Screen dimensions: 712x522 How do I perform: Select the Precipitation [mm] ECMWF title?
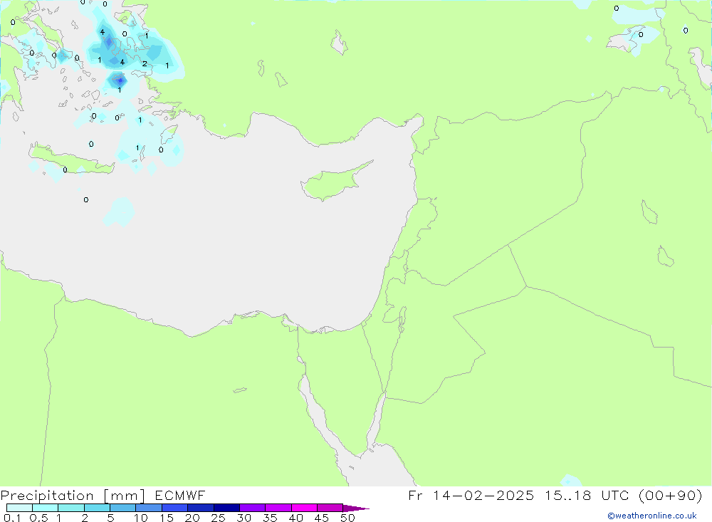103,496
